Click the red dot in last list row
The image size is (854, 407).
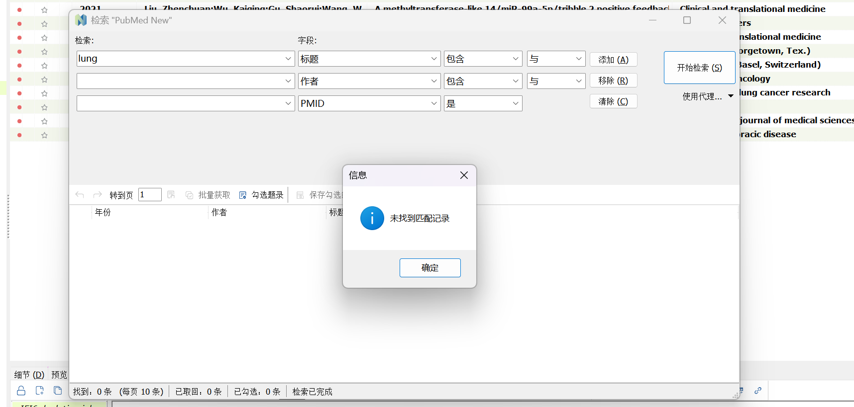pyautogui.click(x=19, y=135)
